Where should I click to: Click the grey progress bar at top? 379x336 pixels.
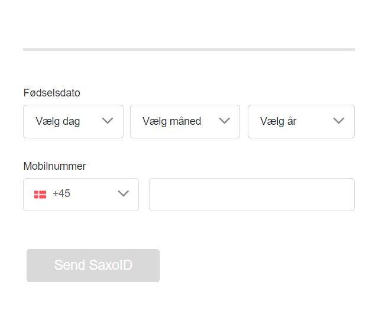coord(189,49)
